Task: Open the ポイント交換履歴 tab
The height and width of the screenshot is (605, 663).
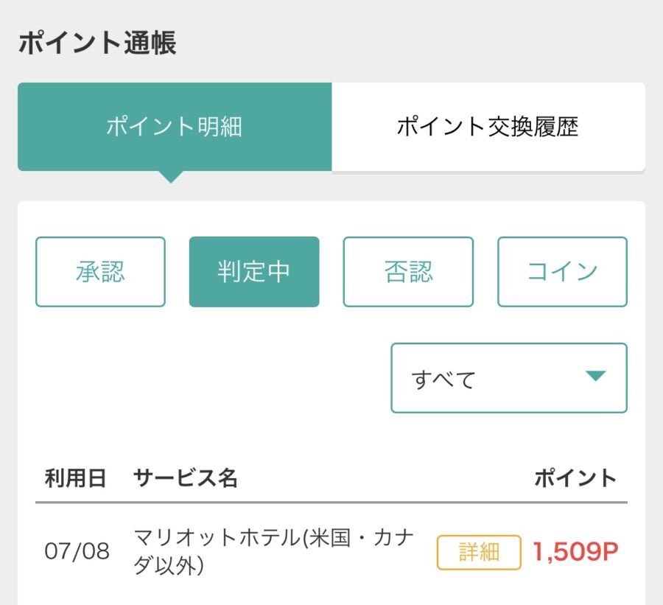Action: 488,127
